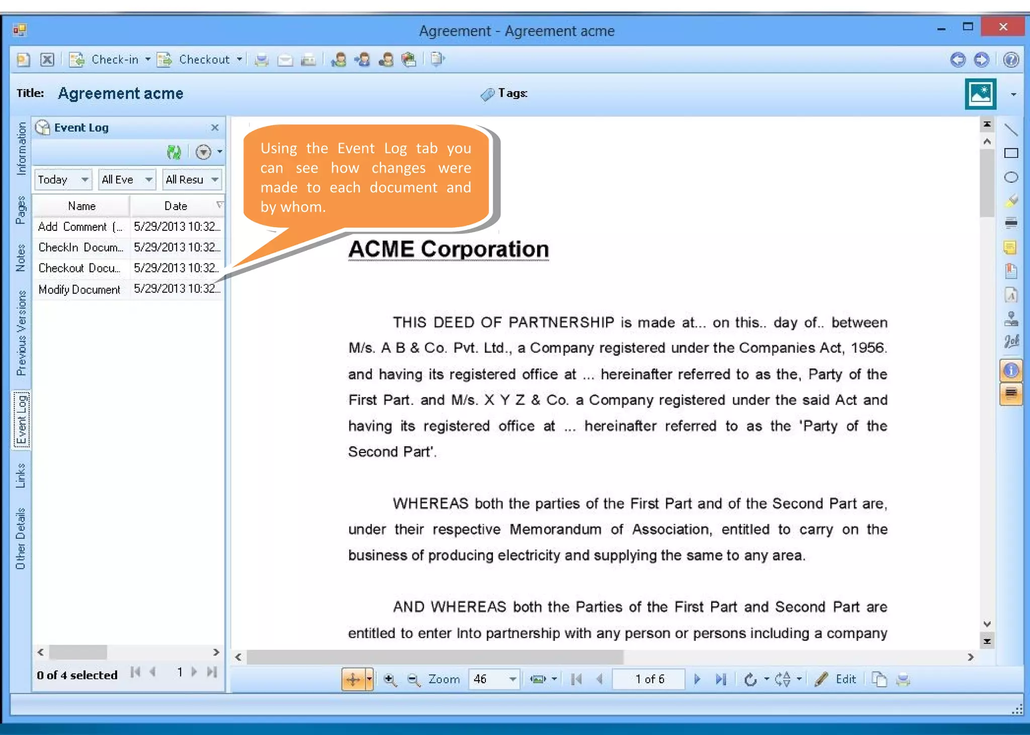Click the back navigation arrow icon

pyautogui.click(x=958, y=60)
